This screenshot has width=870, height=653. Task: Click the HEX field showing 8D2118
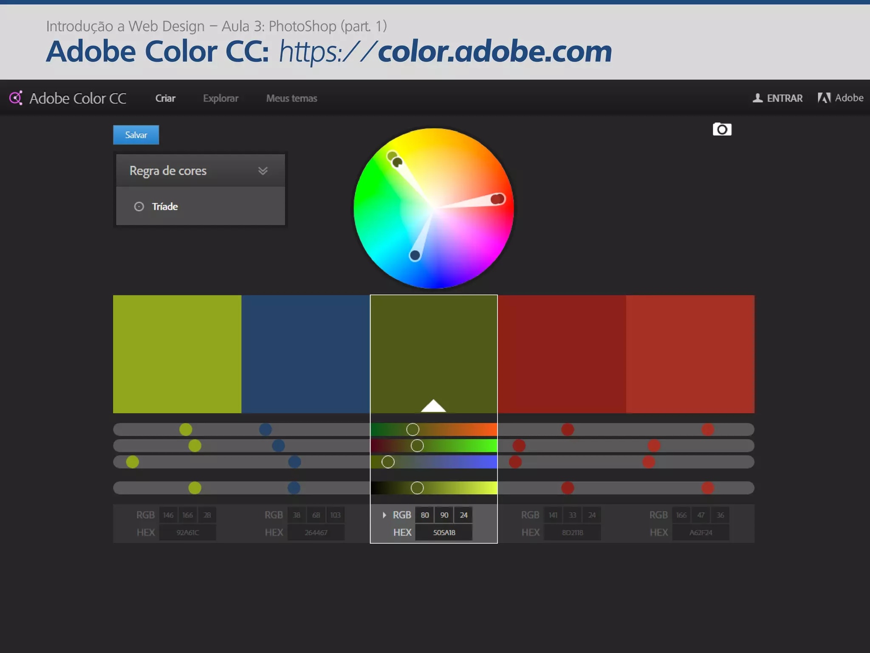pyautogui.click(x=572, y=532)
